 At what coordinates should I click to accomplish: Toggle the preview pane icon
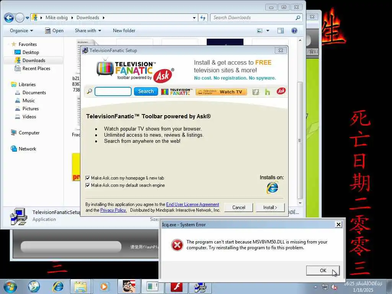[x=281, y=31]
